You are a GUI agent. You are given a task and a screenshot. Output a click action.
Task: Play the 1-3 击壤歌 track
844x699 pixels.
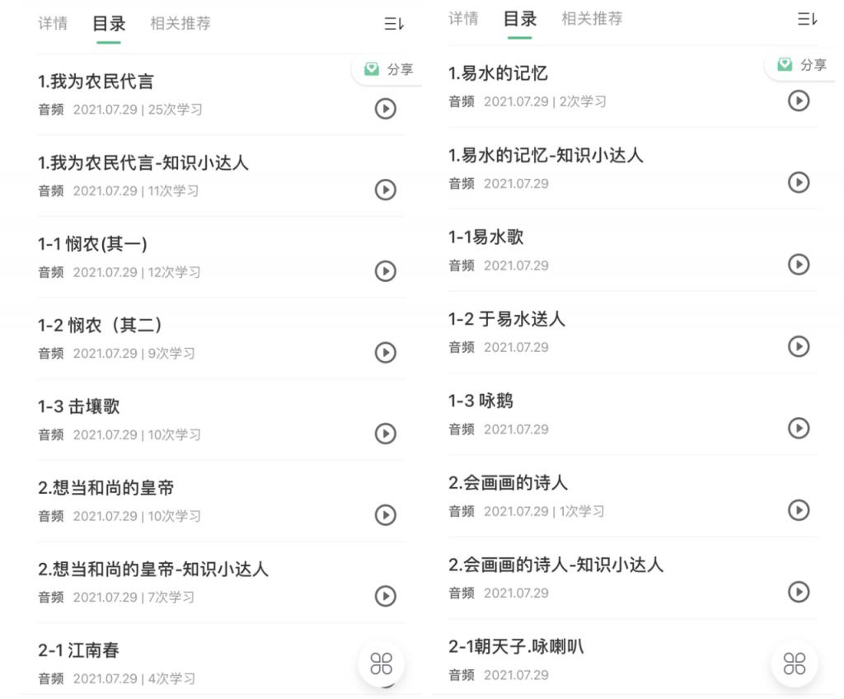386,434
